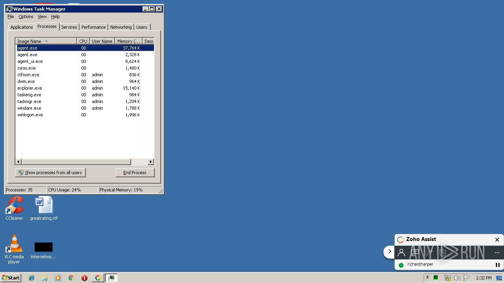Screen dimensions: 504x283
Task: Sort by Memory column header
Action: point(128,41)
